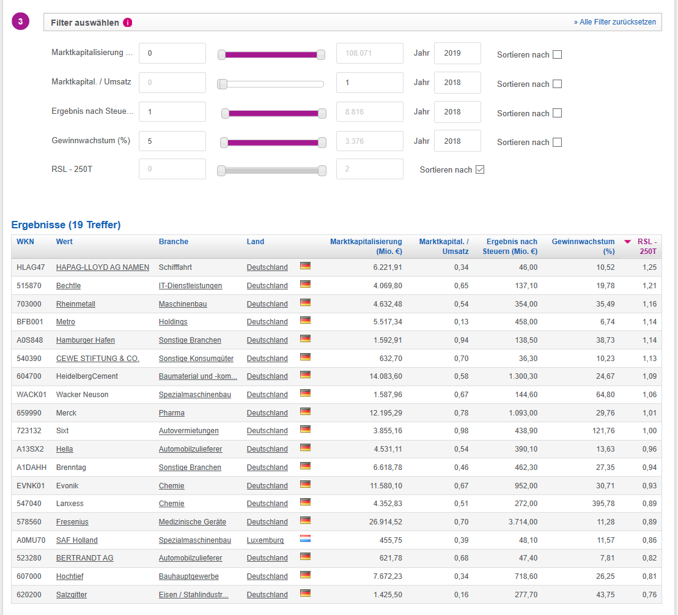Sort results by Branche column header

pos(174,242)
